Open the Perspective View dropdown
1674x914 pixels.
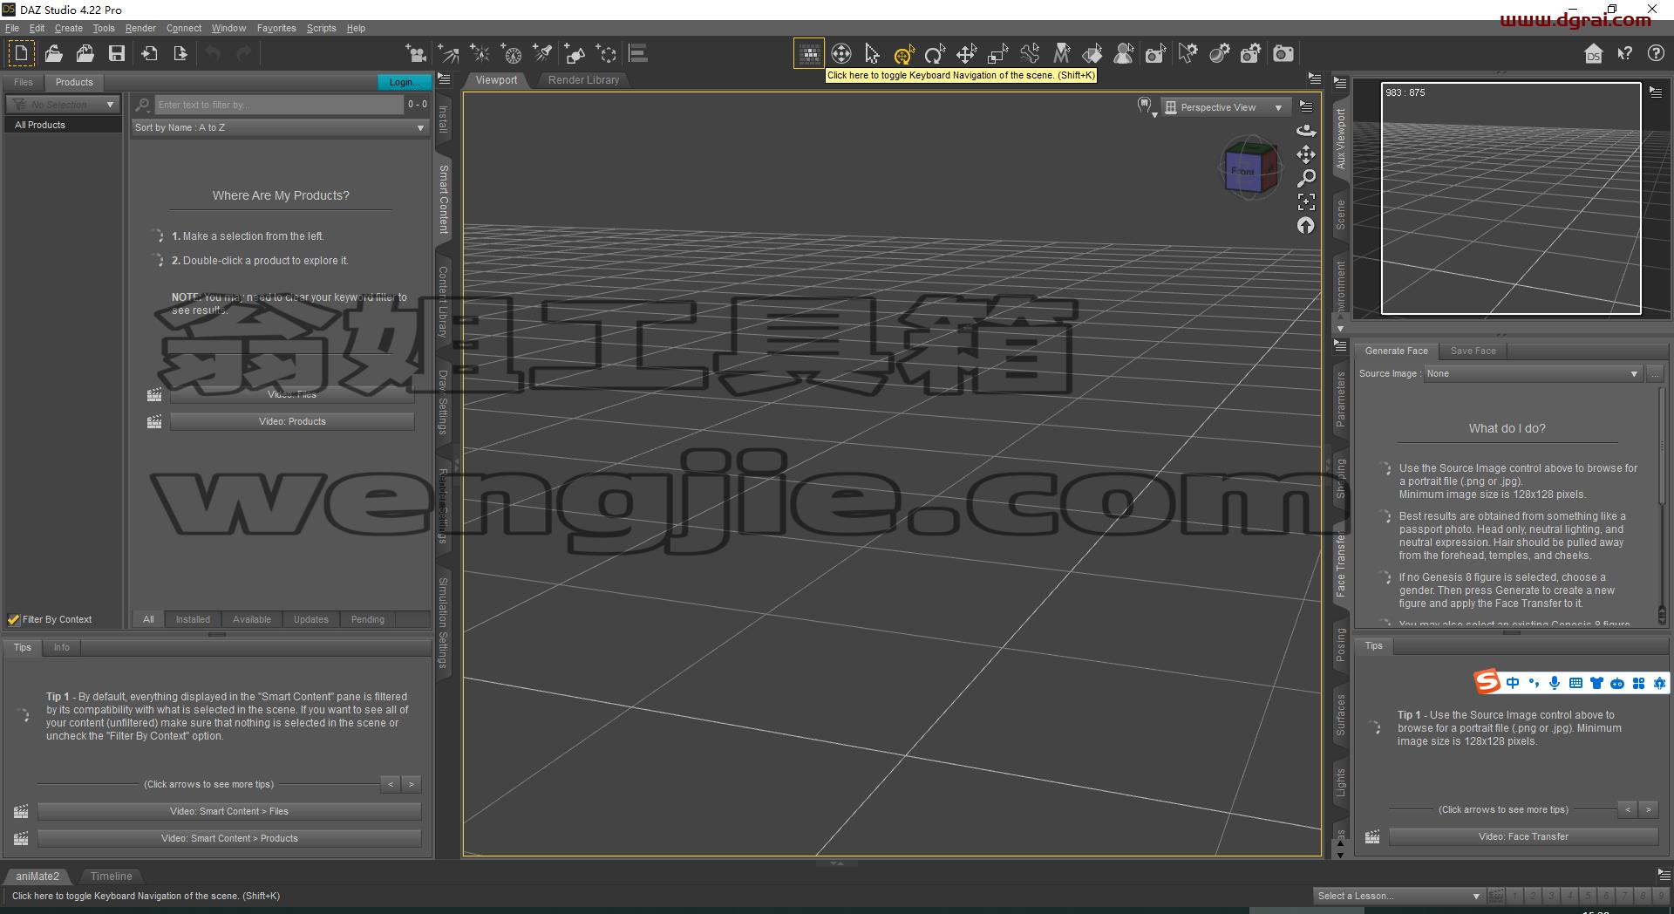click(1225, 107)
